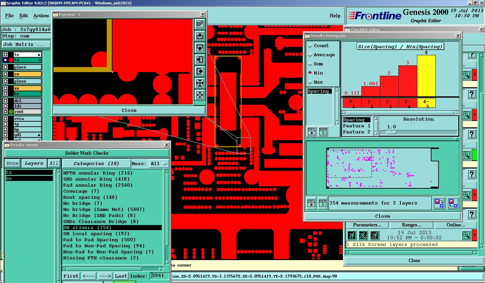Click the None layers button in Results viewer

12,163
